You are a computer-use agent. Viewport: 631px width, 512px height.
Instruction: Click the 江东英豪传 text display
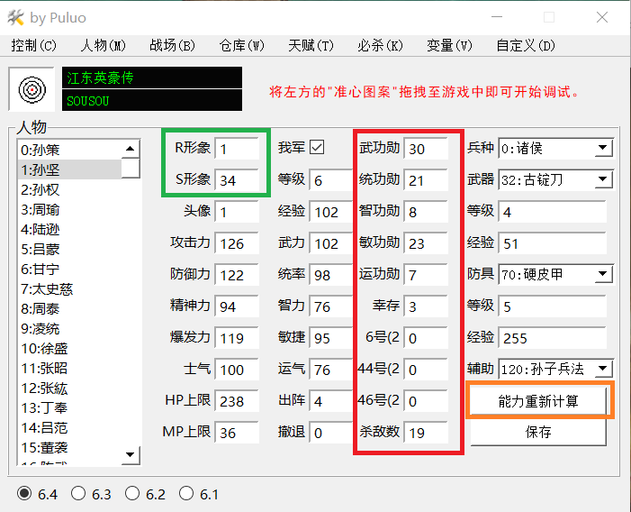152,78
